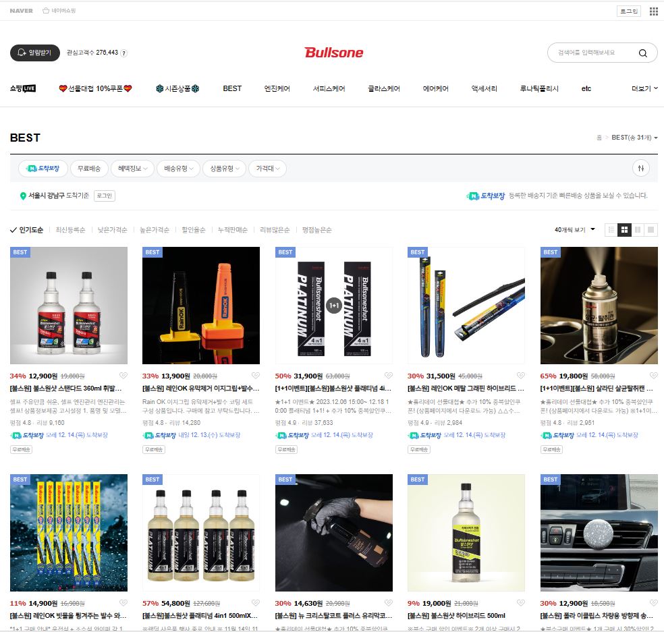
Task: Expand the 더보기 category menu
Action: pyautogui.click(x=644, y=88)
